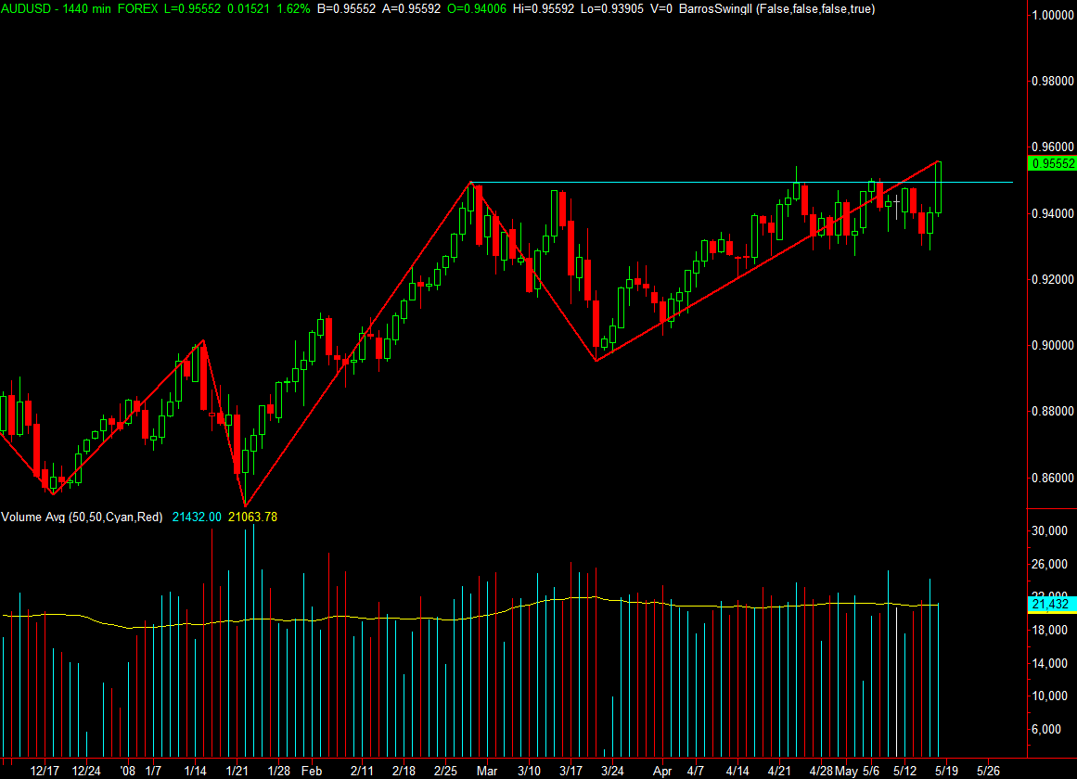Click the AUDUSD symbol label
Screen dimensions: 1077x779
tap(26, 9)
